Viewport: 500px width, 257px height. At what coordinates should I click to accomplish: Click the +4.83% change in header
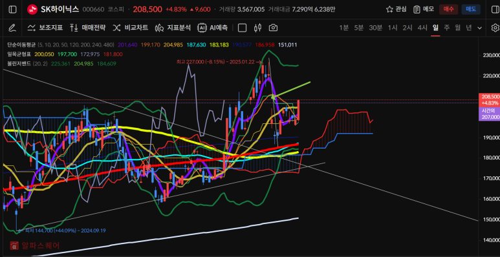click(176, 9)
